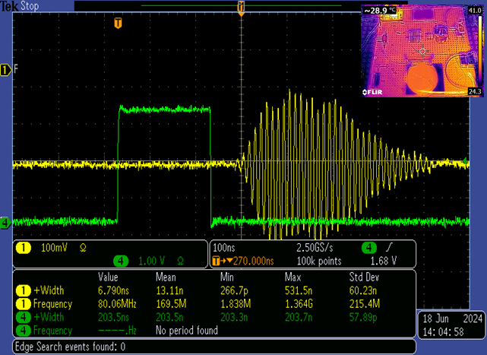
Task: Click the Tek logo in top corner
Action: 9,5
